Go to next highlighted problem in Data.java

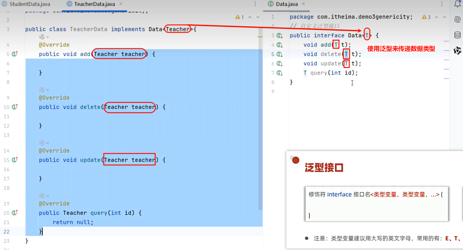tap(444, 17)
